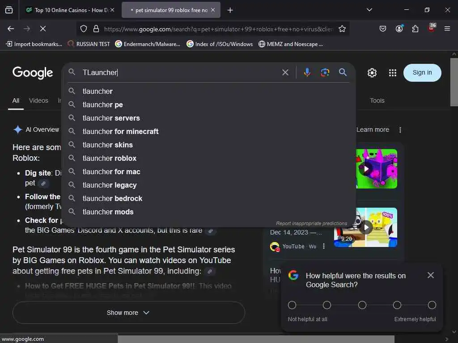The height and width of the screenshot is (343, 458).
Task: Choose suggestion 'tlauncher for mac'
Action: click(x=209, y=172)
